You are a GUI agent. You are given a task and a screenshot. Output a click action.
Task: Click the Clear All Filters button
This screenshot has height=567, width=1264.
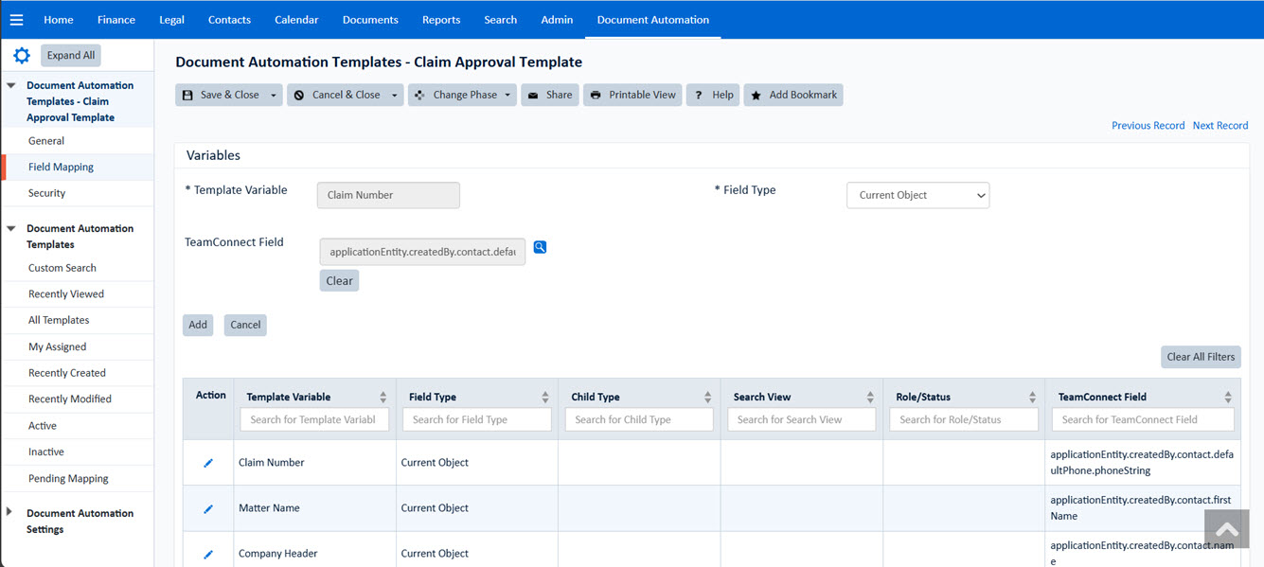pos(1200,357)
